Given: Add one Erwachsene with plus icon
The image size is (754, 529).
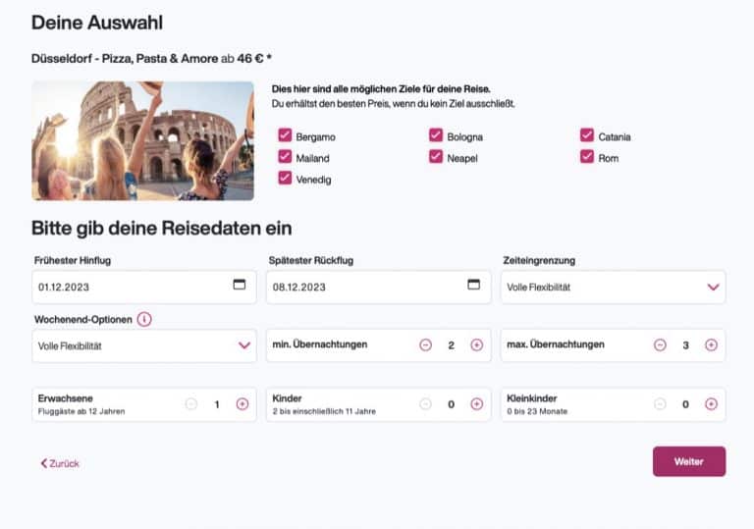Looking at the screenshot, I should click(242, 403).
